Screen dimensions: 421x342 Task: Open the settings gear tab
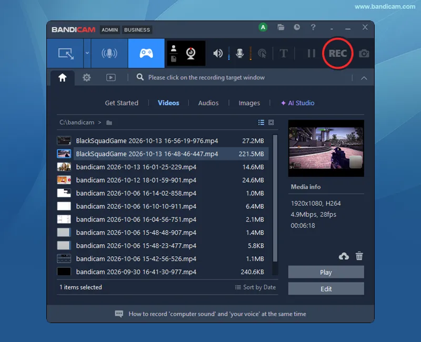[x=86, y=77]
